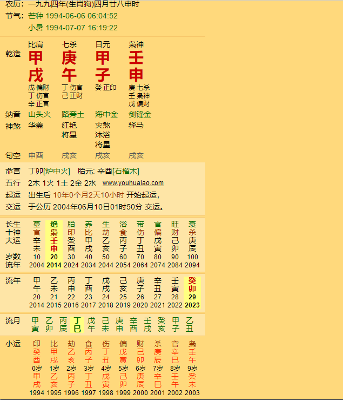Click the 山头火 纳音 label
This screenshot has height=400, width=343.
(x=39, y=114)
